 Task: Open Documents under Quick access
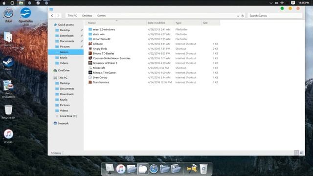[x=67, y=41]
